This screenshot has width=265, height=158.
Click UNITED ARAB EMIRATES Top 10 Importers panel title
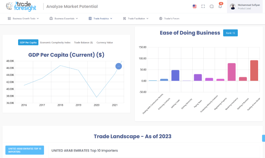[84, 151]
